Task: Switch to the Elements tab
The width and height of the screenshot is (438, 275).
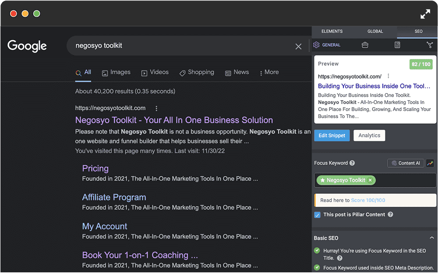Action: pos(332,31)
